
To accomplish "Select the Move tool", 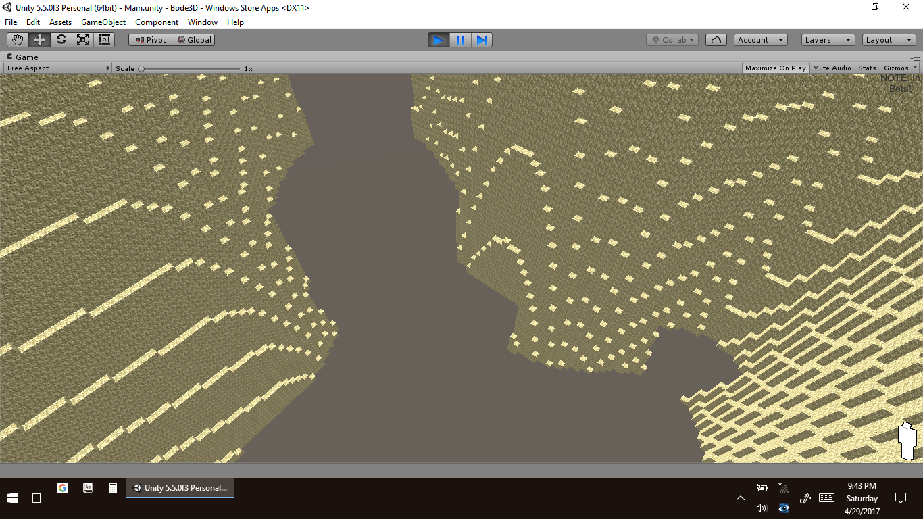I will point(39,40).
